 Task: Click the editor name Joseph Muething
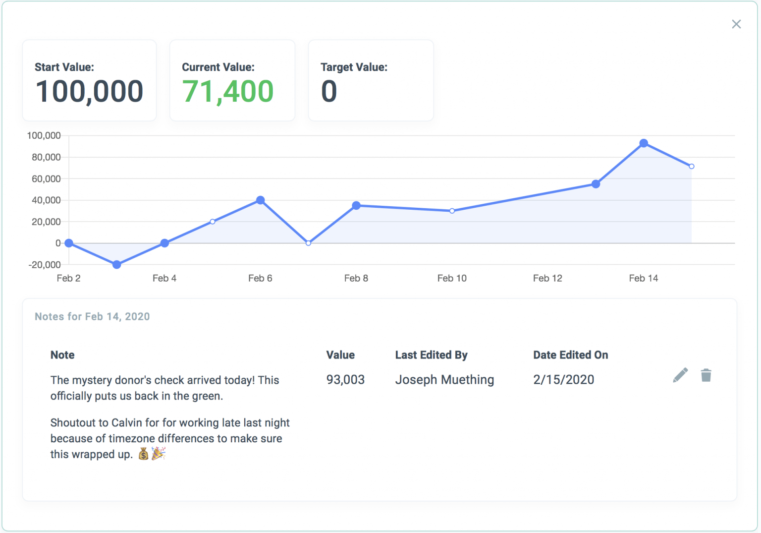pyautogui.click(x=444, y=380)
